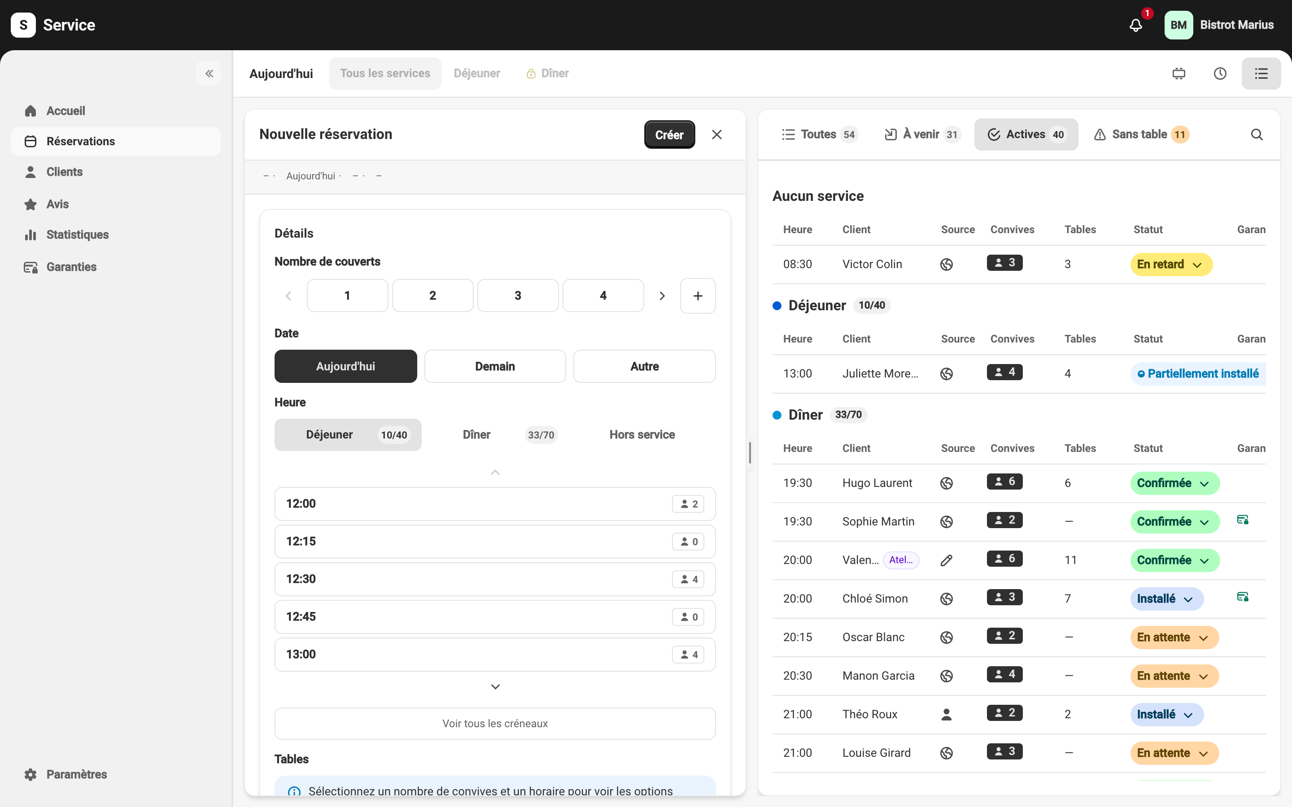The height and width of the screenshot is (807, 1292).
Task: Click the web source icon for Juliette More…
Action: pyautogui.click(x=947, y=373)
